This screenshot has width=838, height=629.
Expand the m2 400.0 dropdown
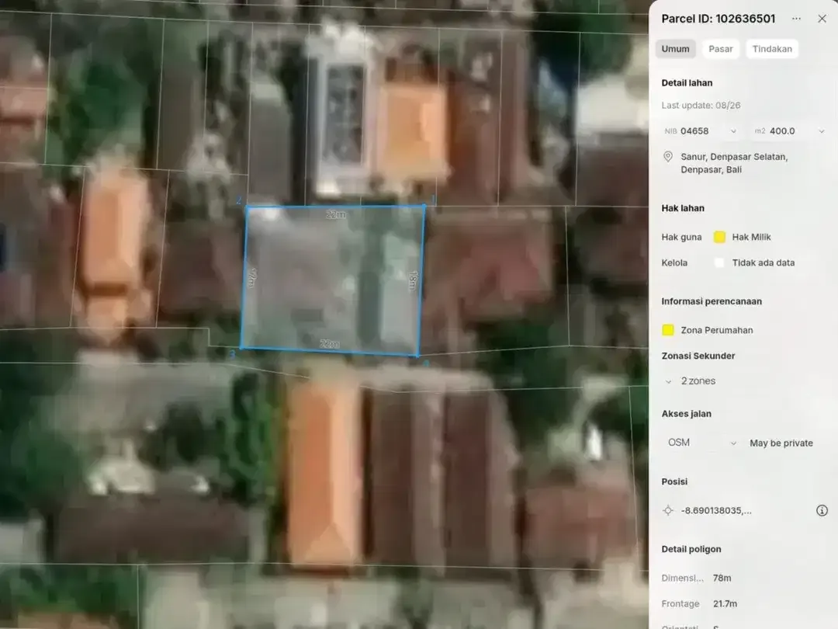click(789, 131)
